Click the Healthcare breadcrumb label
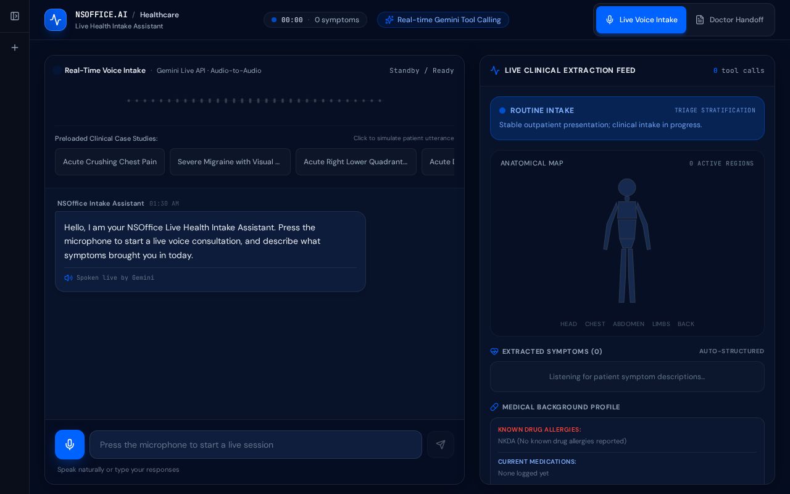Image resolution: width=790 pixels, height=494 pixels. coord(159,15)
